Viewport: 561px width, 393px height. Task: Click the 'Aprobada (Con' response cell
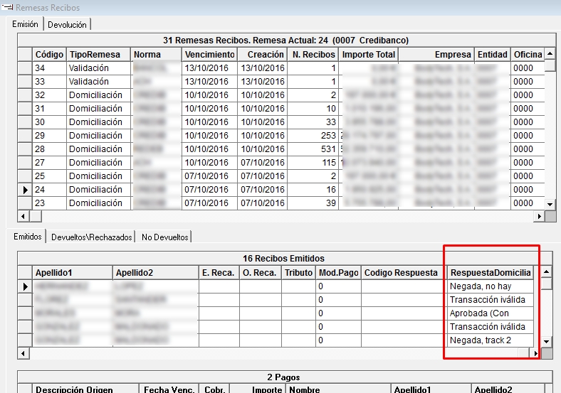[490, 313]
